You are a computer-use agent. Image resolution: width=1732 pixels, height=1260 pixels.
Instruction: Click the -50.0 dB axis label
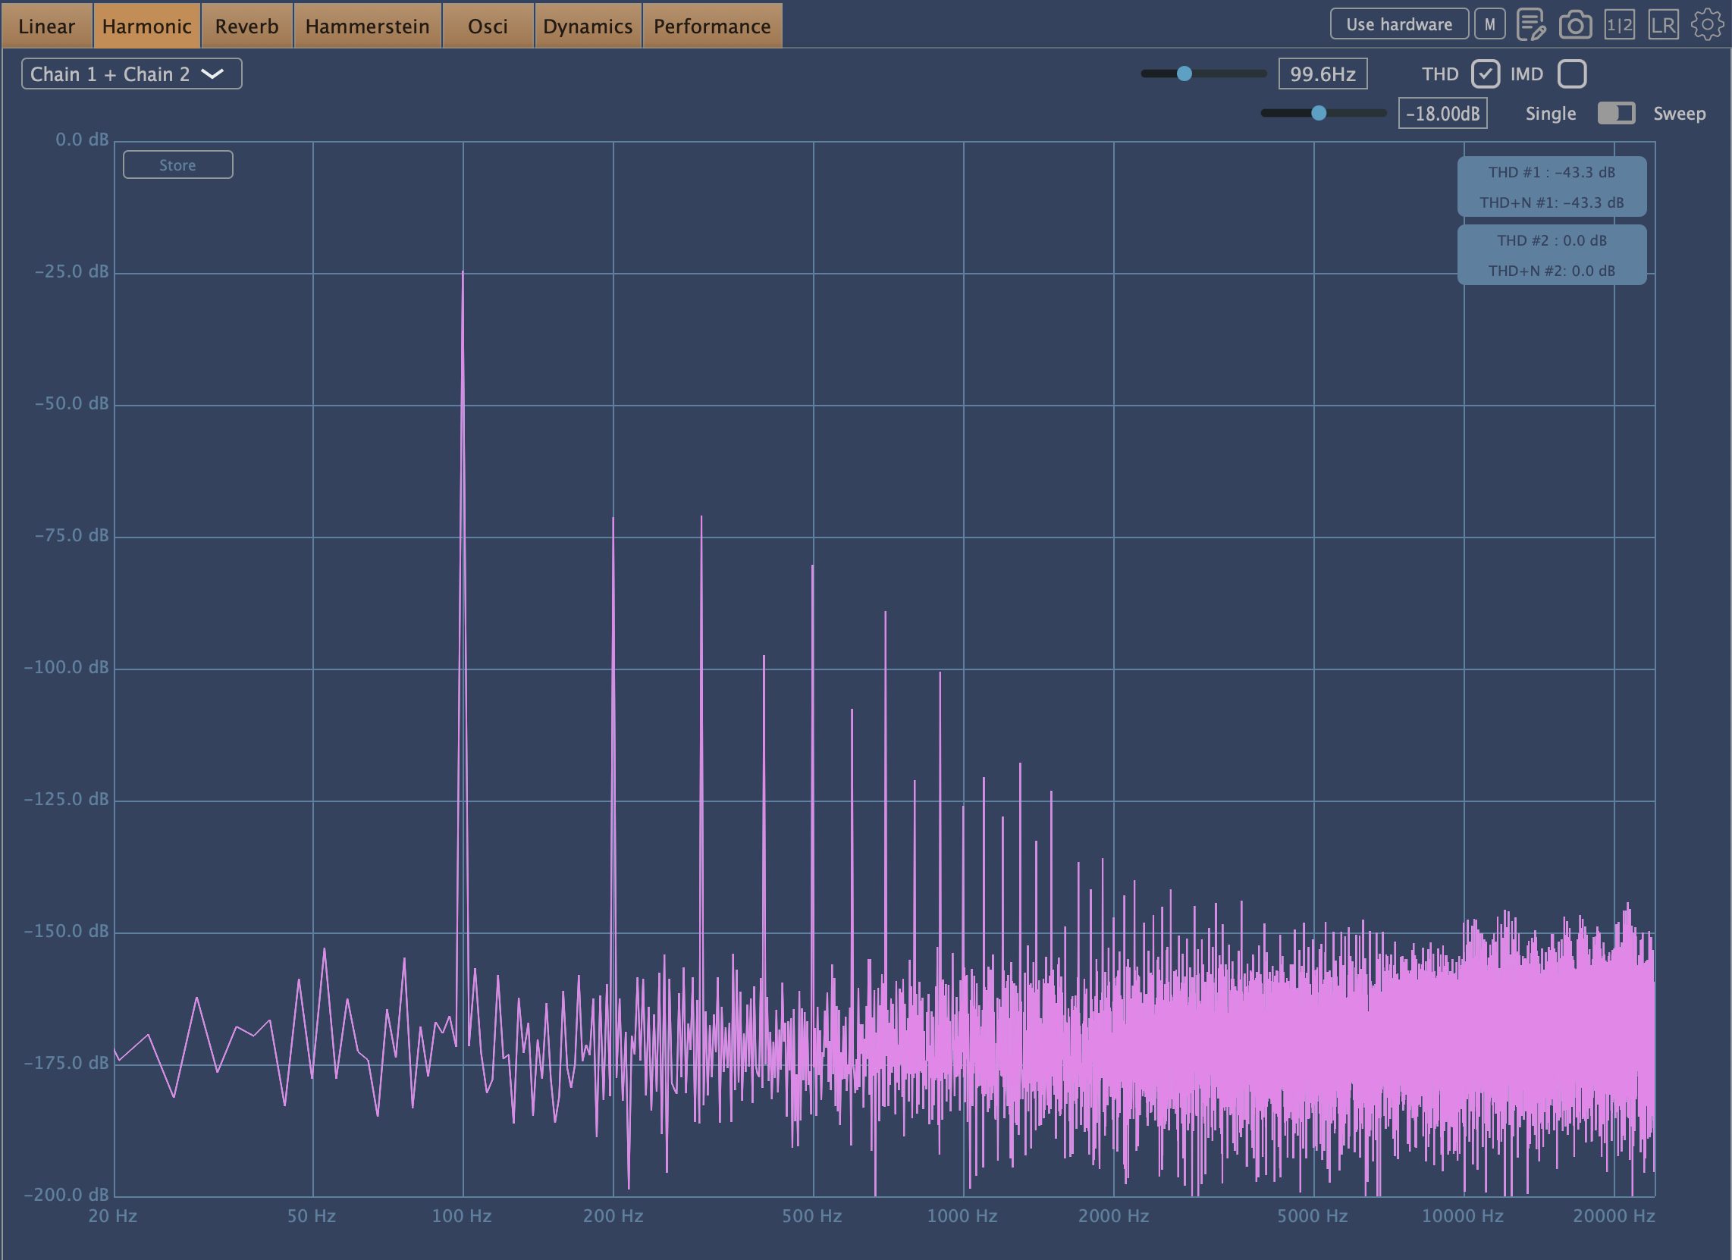pyautogui.click(x=72, y=403)
